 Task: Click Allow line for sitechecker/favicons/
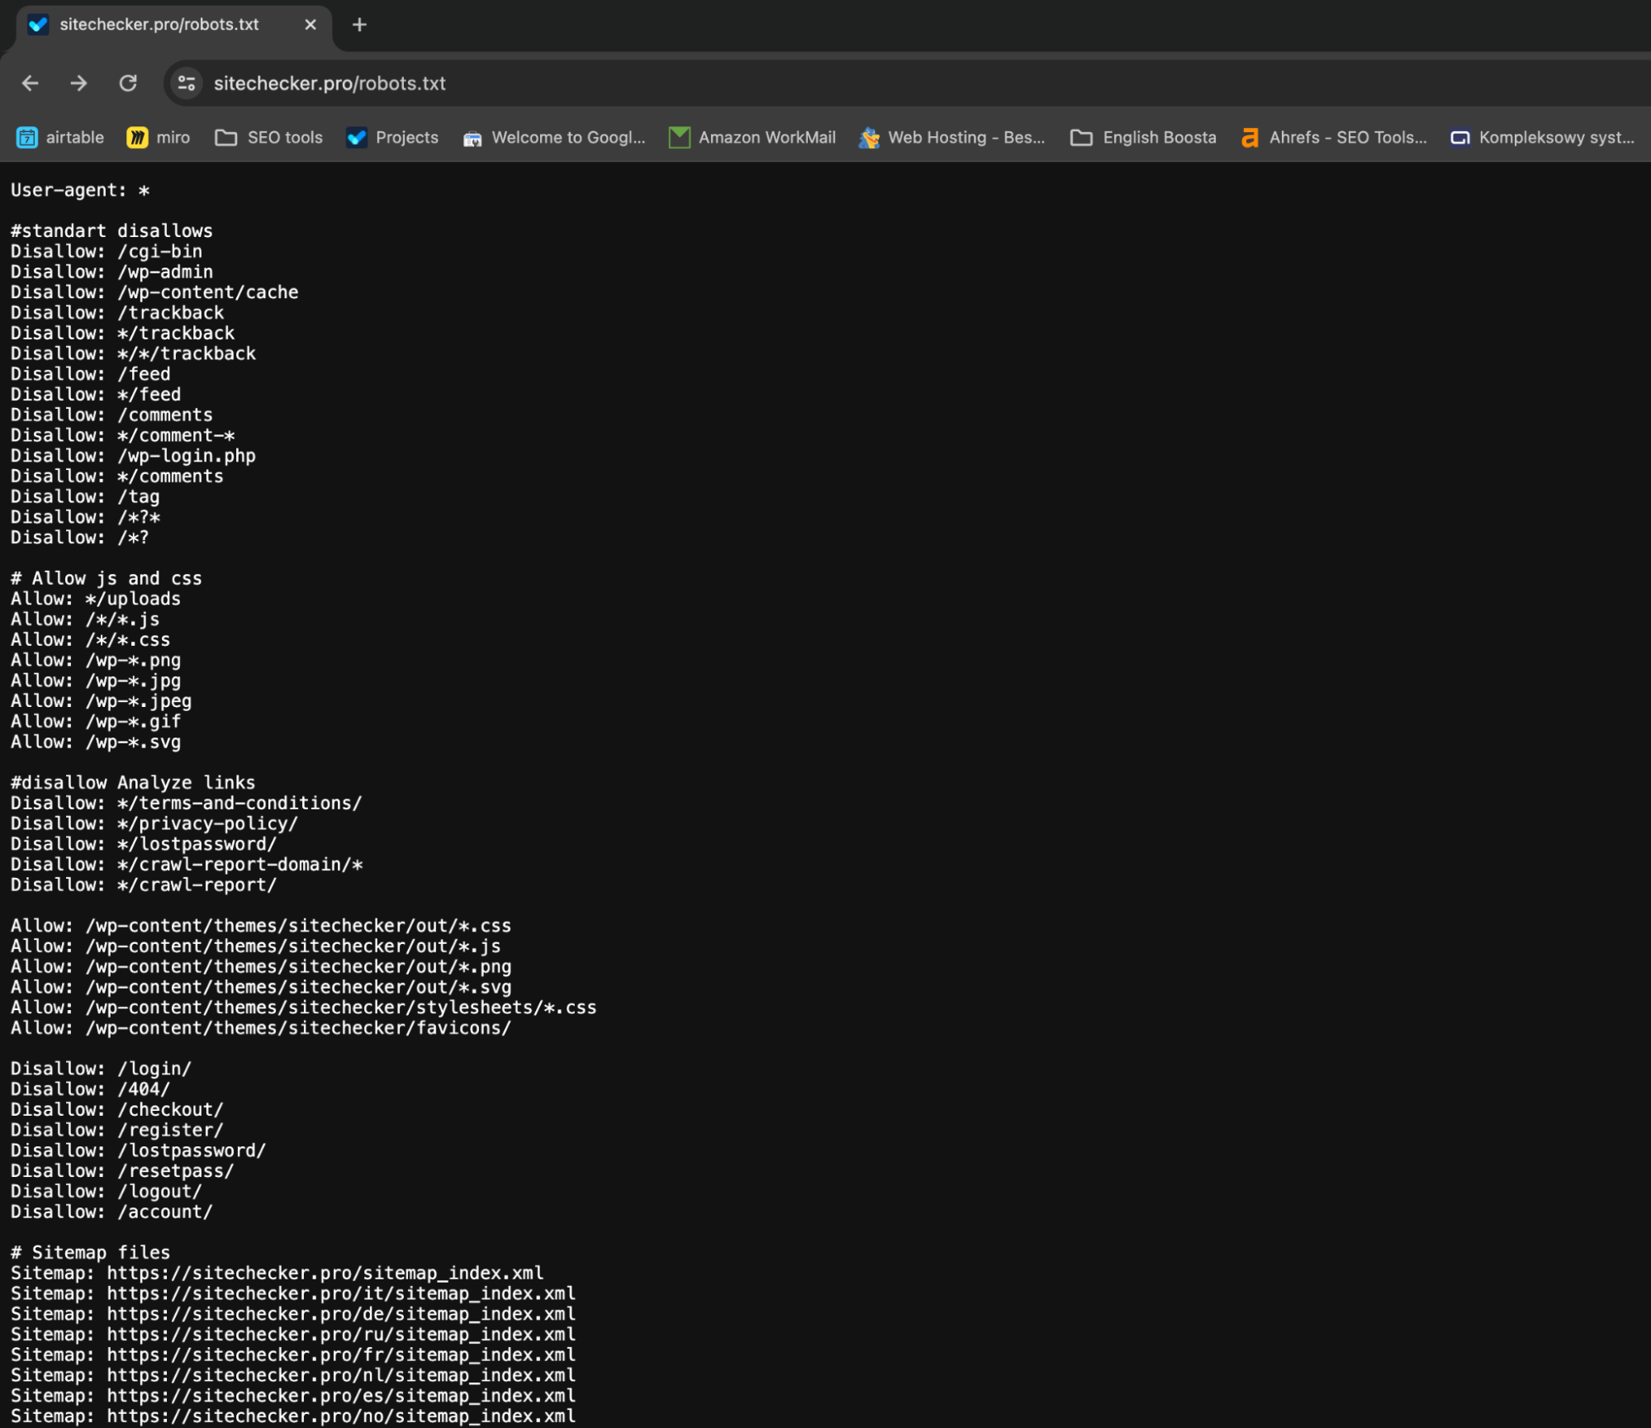pyautogui.click(x=261, y=1028)
